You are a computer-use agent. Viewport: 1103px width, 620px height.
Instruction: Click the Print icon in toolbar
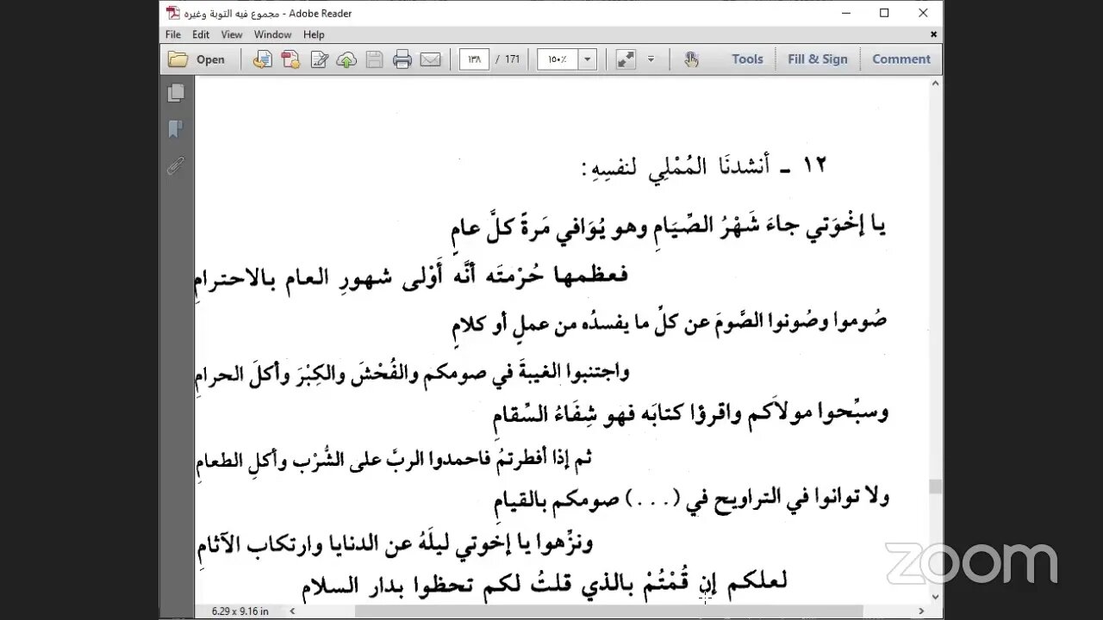pyautogui.click(x=402, y=59)
